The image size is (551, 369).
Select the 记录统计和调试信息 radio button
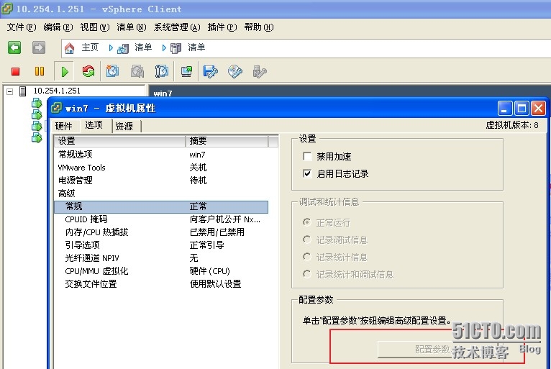(306, 274)
